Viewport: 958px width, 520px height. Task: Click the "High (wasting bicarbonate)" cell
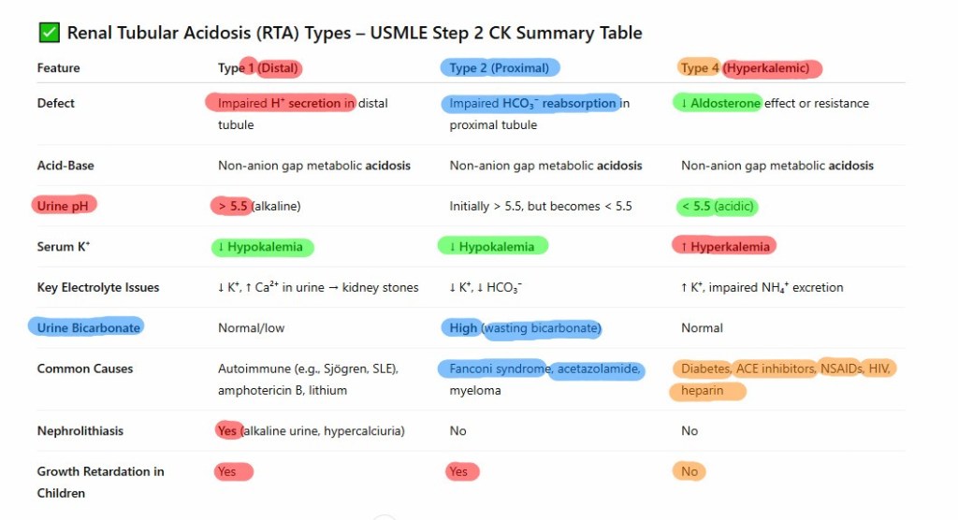[524, 327]
